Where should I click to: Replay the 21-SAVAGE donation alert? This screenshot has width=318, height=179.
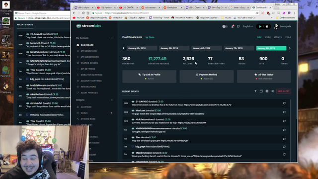click(x=284, y=103)
